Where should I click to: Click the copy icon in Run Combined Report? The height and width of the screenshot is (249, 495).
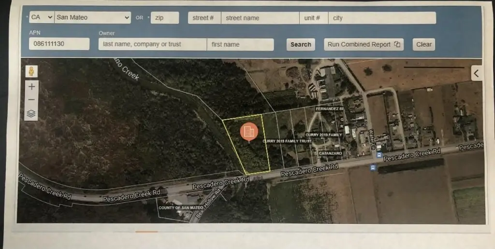[397, 44]
